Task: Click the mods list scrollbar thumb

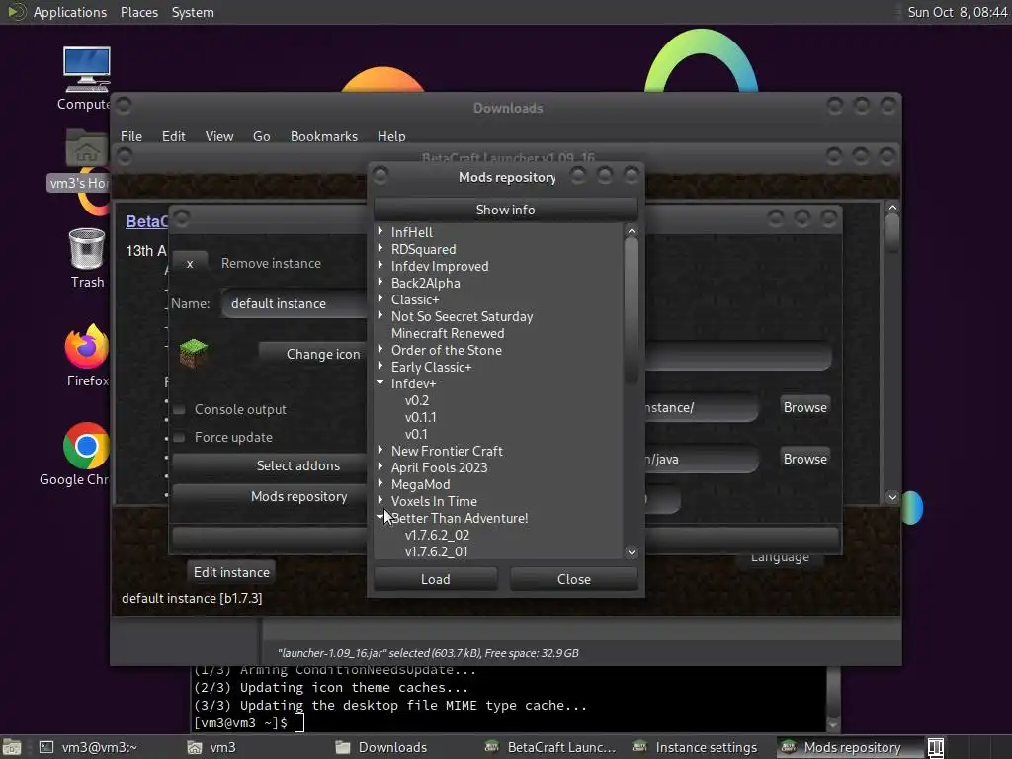Action: click(632, 309)
